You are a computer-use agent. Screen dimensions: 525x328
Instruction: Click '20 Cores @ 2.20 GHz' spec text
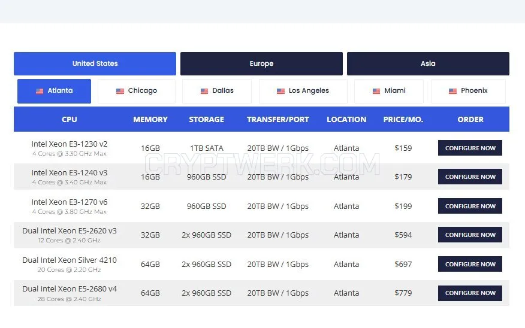(x=70, y=270)
